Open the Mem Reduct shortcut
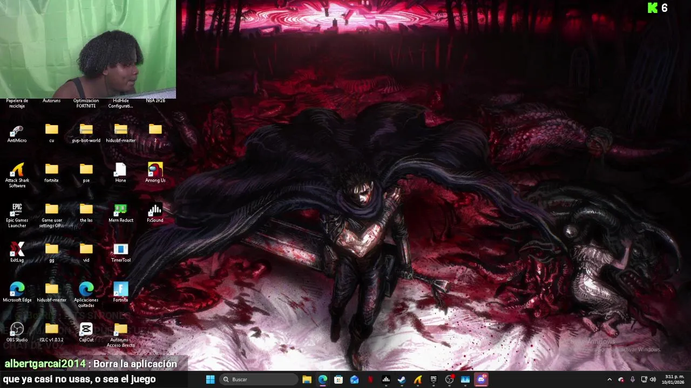 pyautogui.click(x=120, y=212)
